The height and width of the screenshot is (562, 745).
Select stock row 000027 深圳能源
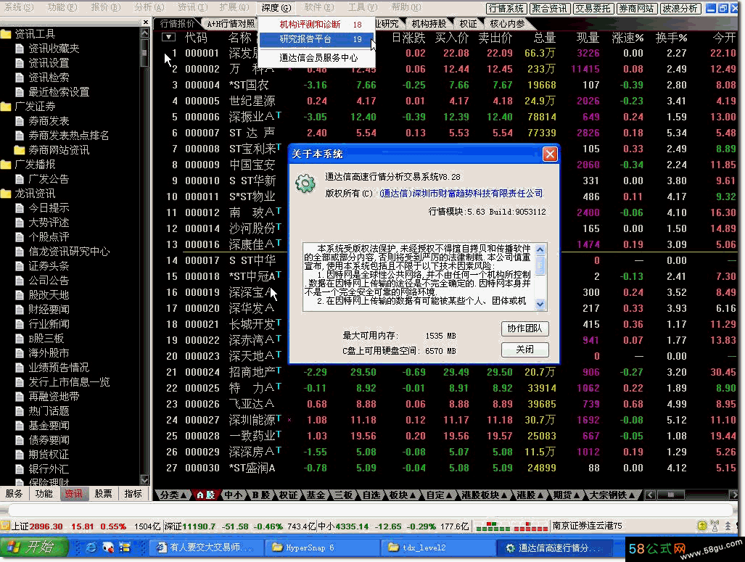point(447,420)
